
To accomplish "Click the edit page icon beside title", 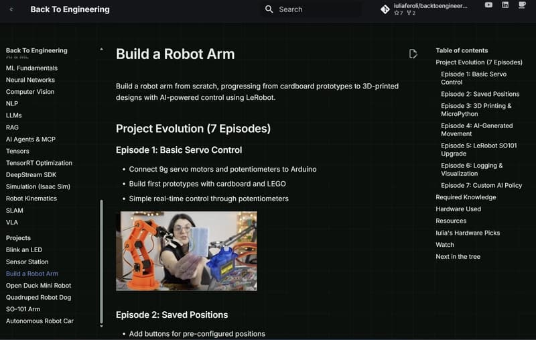I will [413, 54].
